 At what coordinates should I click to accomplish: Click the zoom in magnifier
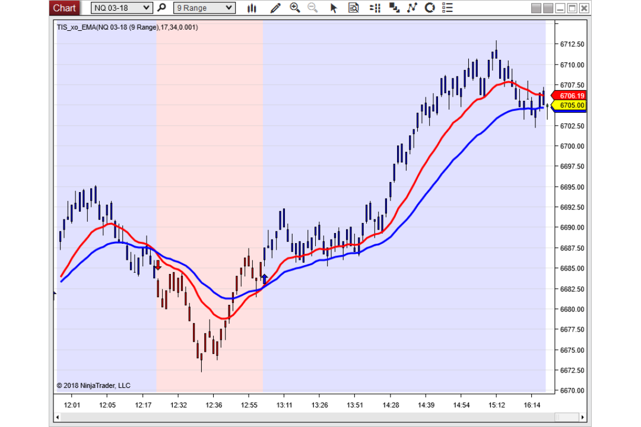click(x=294, y=7)
